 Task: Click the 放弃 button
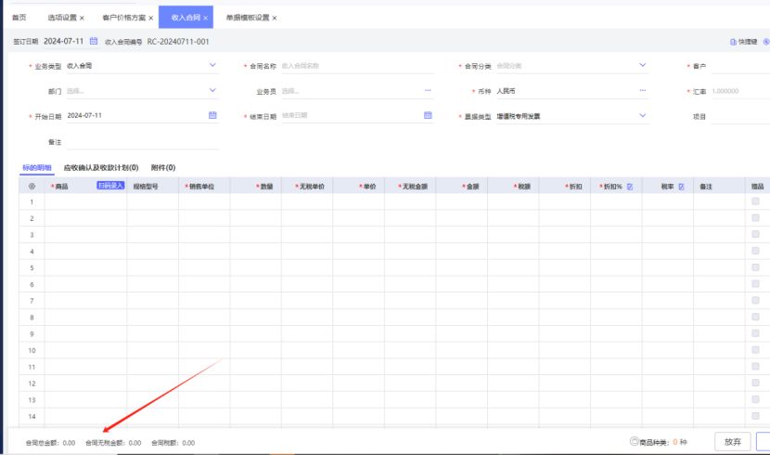coord(732,442)
